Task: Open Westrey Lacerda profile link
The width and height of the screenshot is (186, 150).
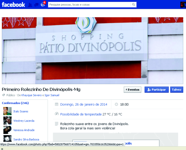Action: coord(24,121)
